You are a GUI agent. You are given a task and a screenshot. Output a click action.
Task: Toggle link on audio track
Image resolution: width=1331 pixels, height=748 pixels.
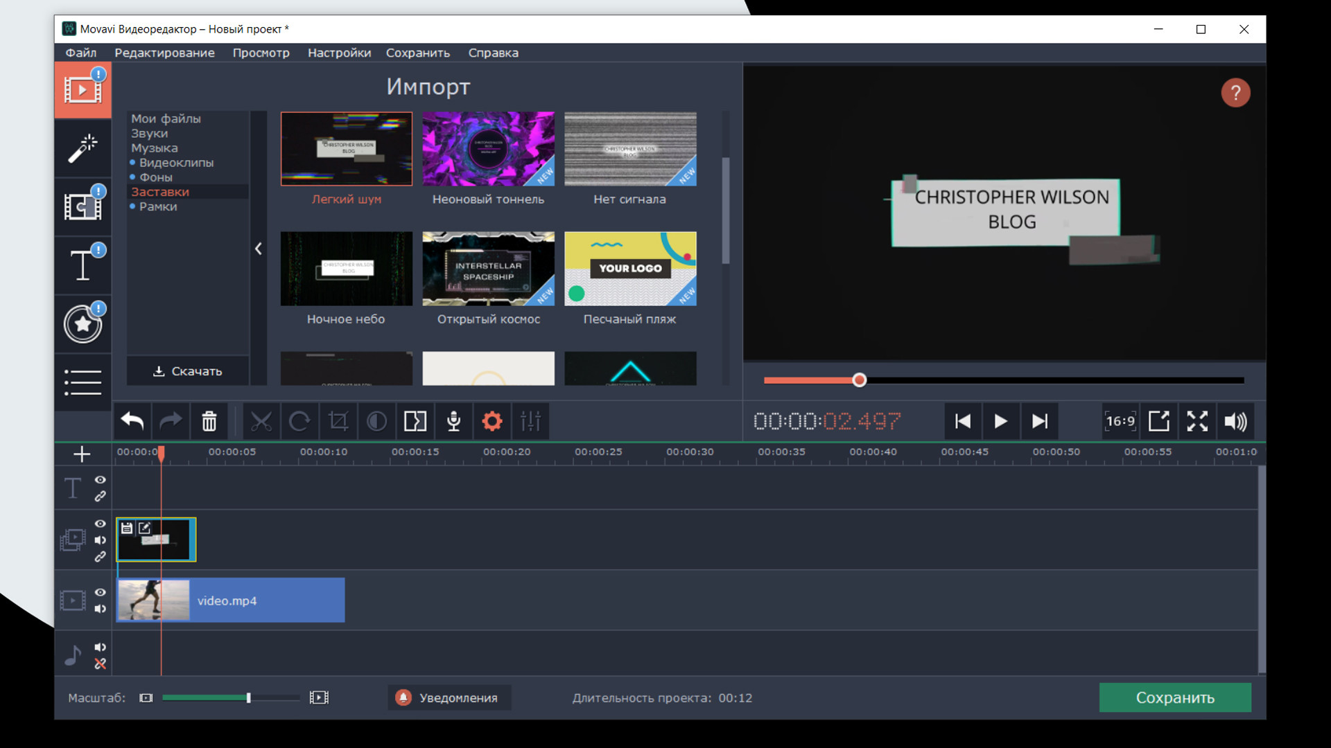(101, 664)
